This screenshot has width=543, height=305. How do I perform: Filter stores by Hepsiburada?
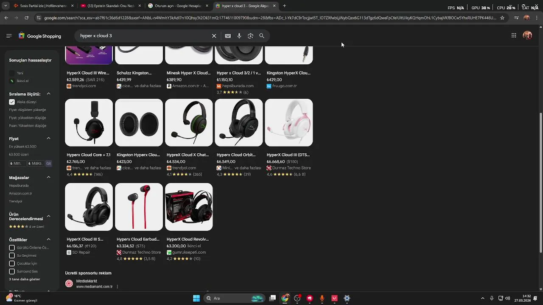pos(19,186)
